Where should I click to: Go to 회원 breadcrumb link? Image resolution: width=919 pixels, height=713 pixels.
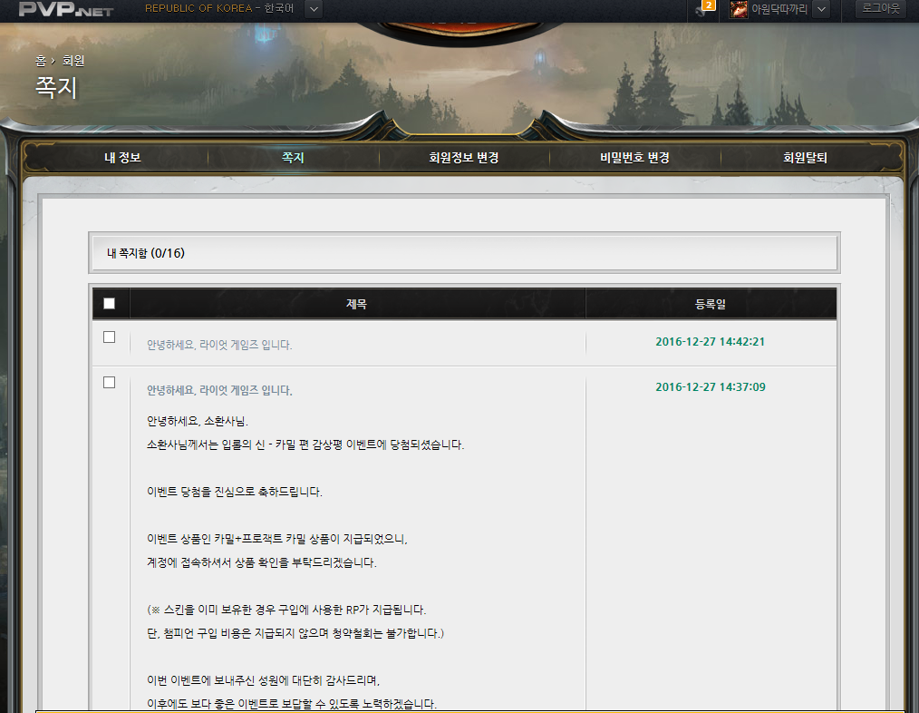73,61
